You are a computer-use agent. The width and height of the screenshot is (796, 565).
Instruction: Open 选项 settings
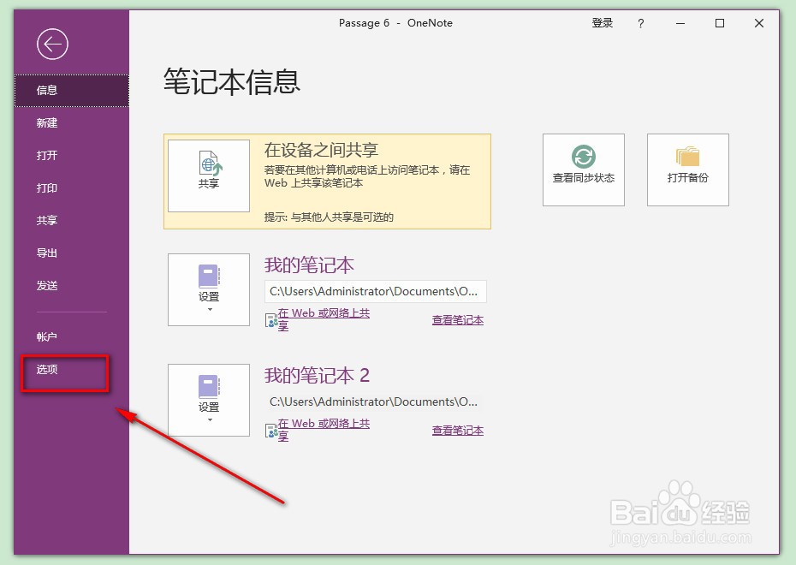(72, 369)
